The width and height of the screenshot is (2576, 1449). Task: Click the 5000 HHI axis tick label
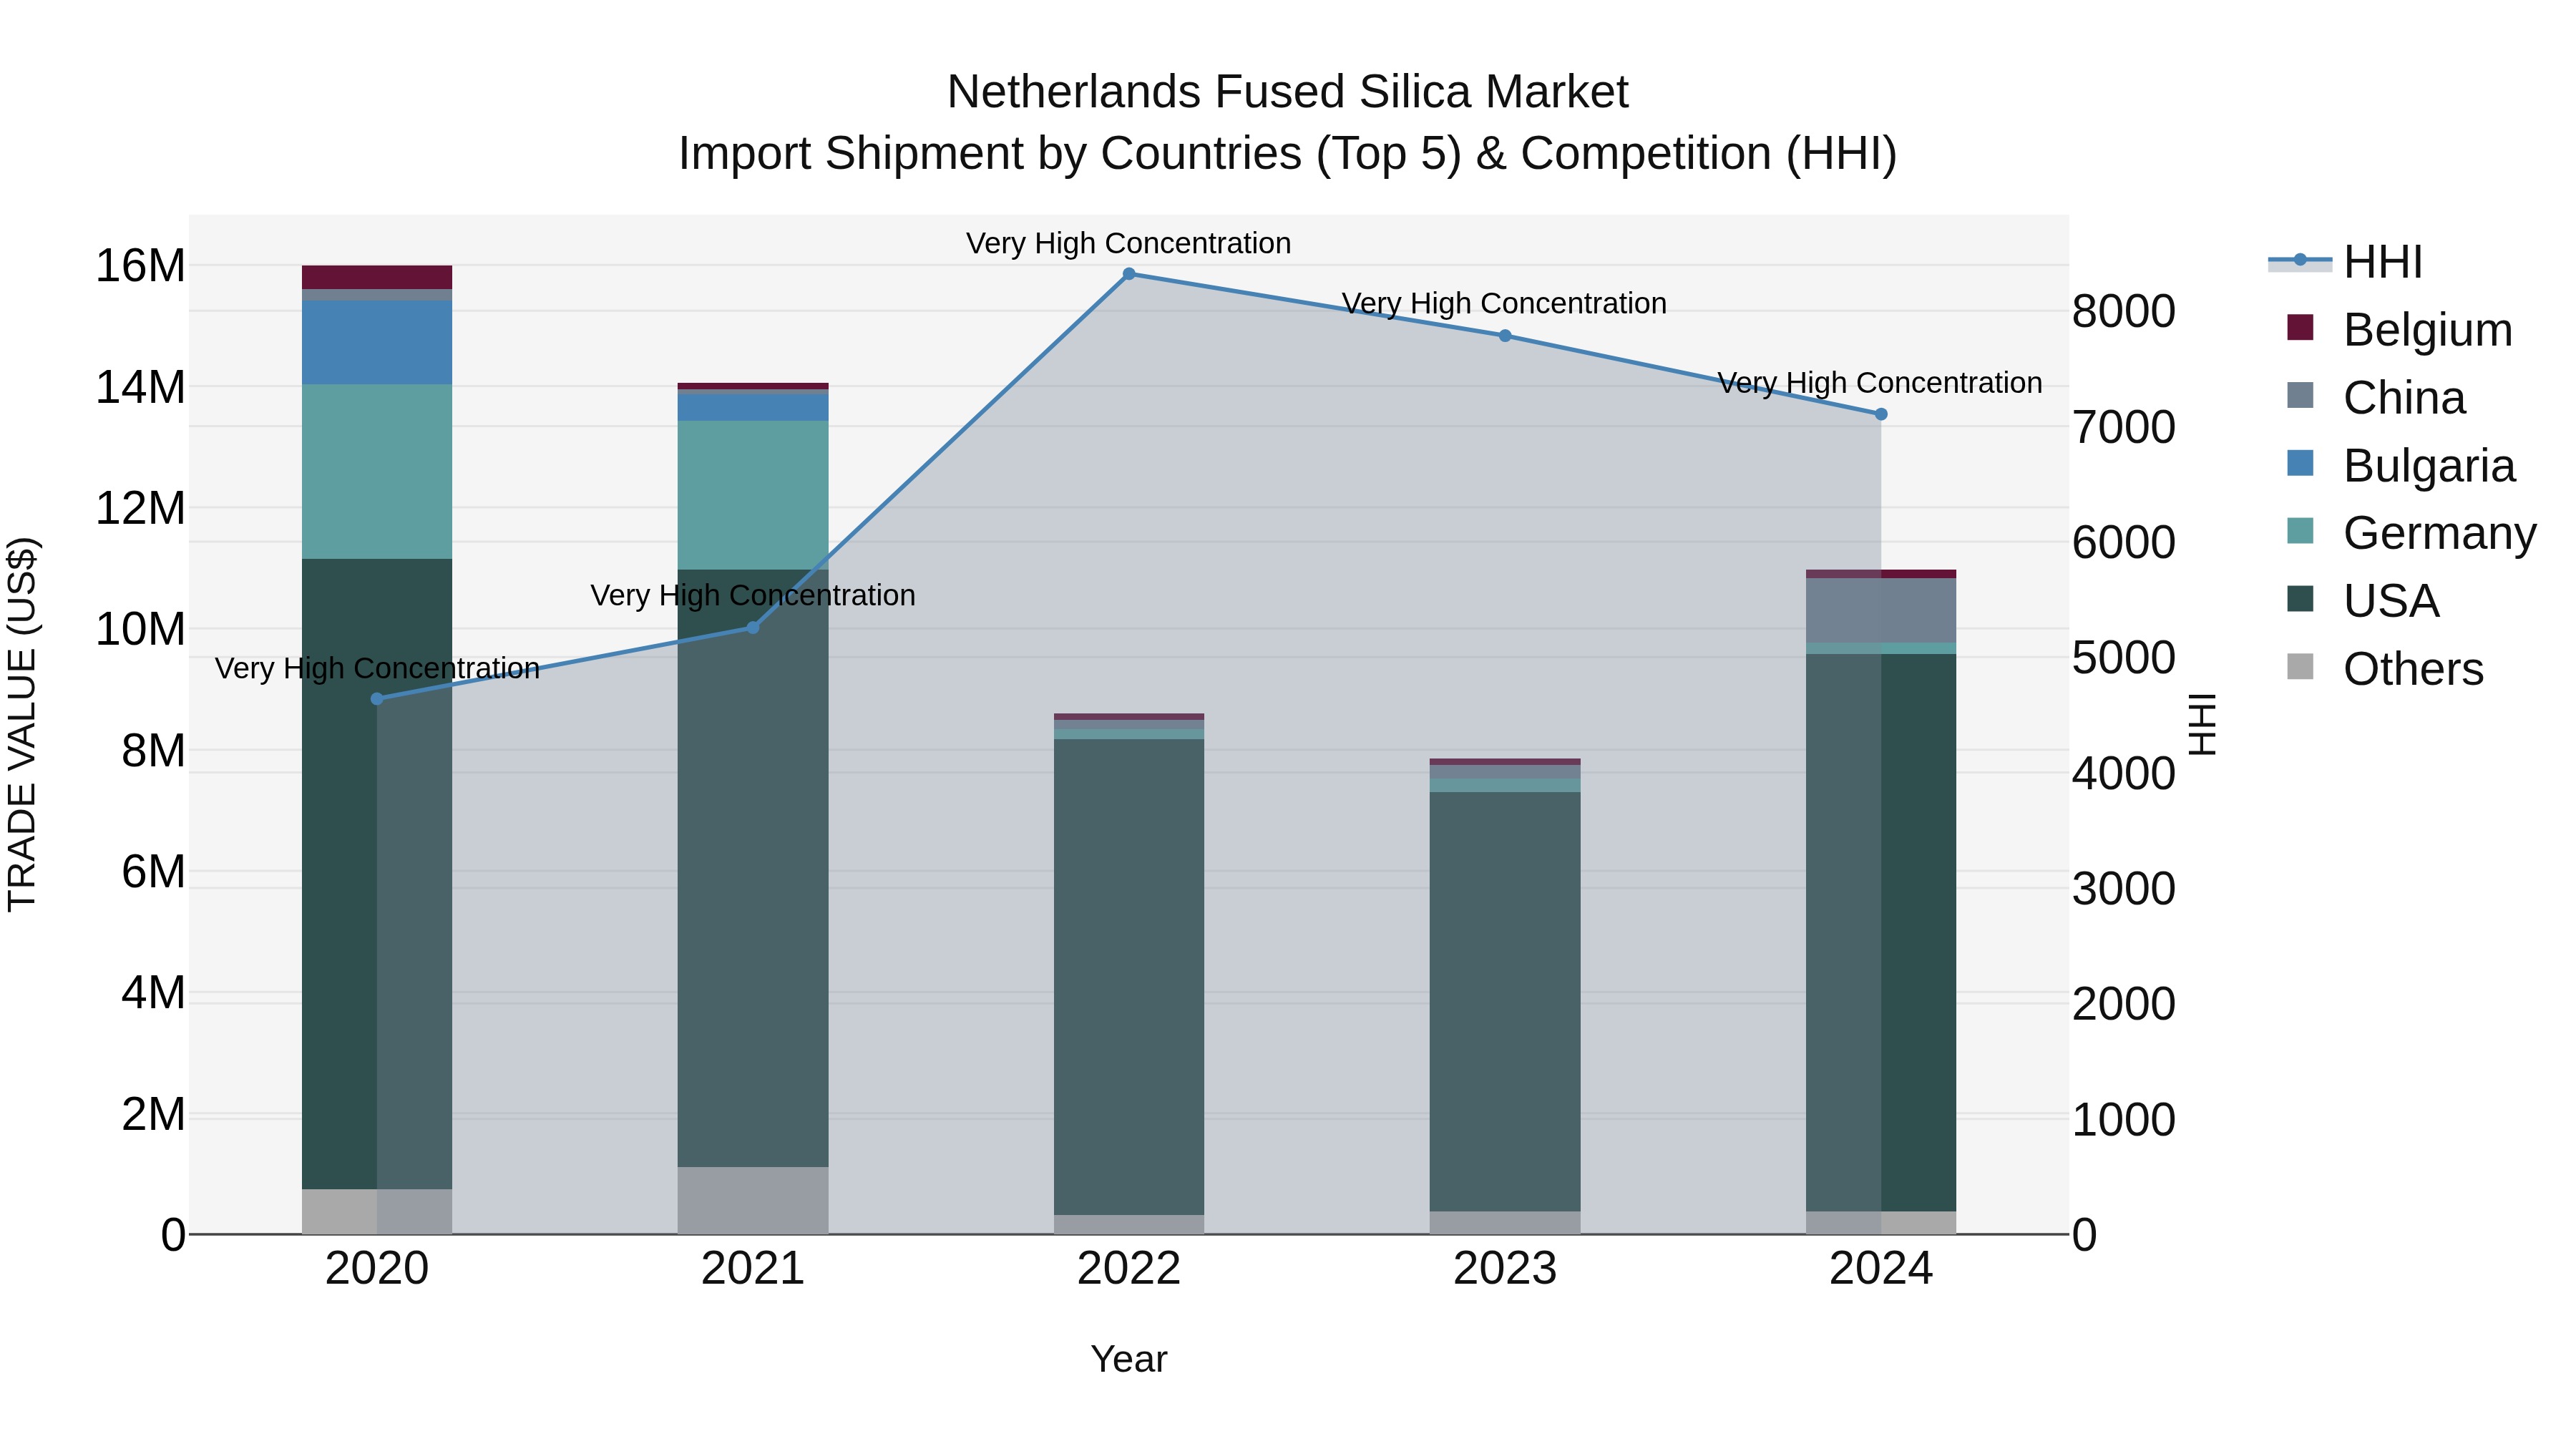click(x=2123, y=658)
